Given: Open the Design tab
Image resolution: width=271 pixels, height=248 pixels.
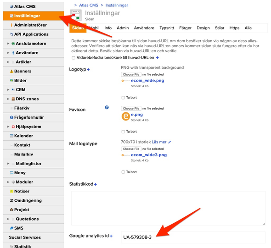Looking at the screenshot, I should tap(203, 28).
